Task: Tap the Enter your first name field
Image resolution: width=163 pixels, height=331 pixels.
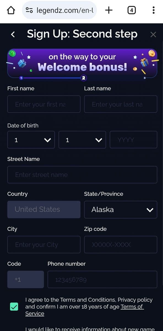Action: [44, 104]
